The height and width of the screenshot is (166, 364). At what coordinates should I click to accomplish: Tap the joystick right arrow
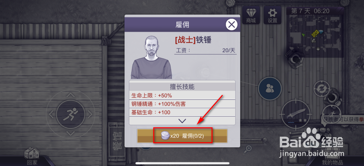pos(90,114)
